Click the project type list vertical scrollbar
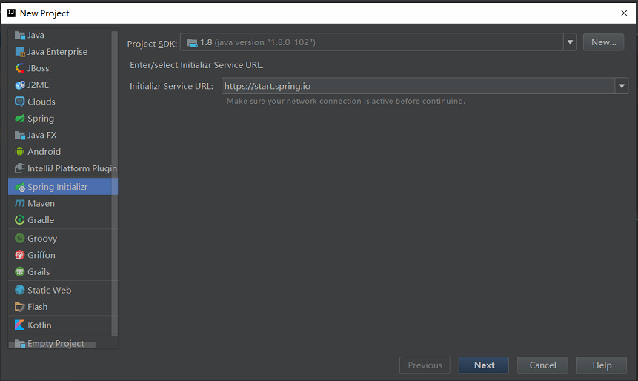This screenshot has width=638, height=381. (x=114, y=183)
